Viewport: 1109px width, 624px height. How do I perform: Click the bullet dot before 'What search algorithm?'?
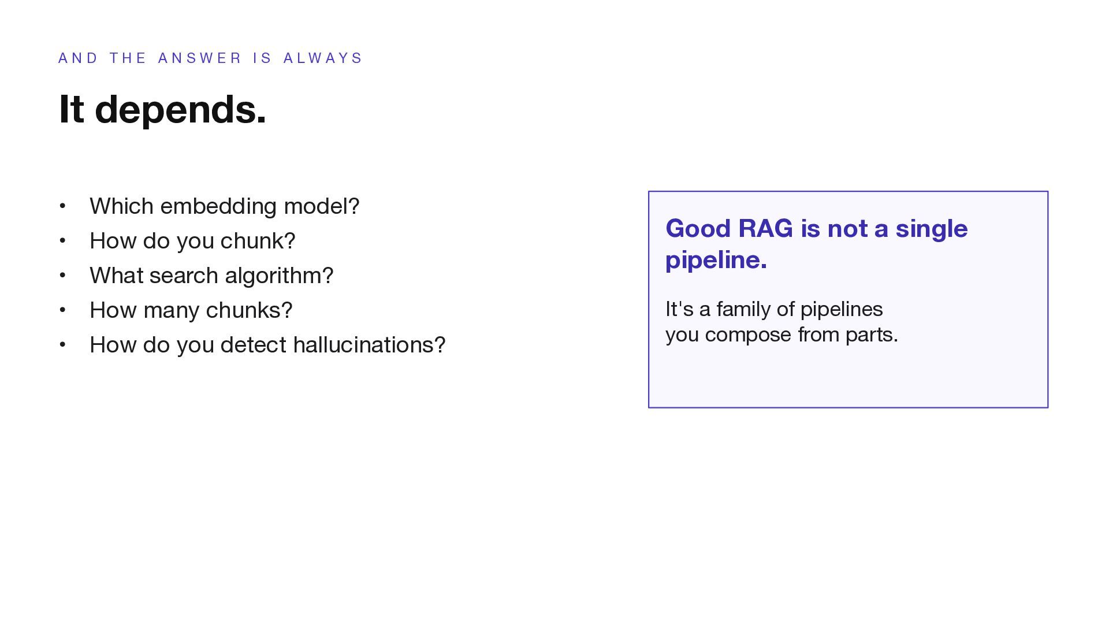(62, 276)
